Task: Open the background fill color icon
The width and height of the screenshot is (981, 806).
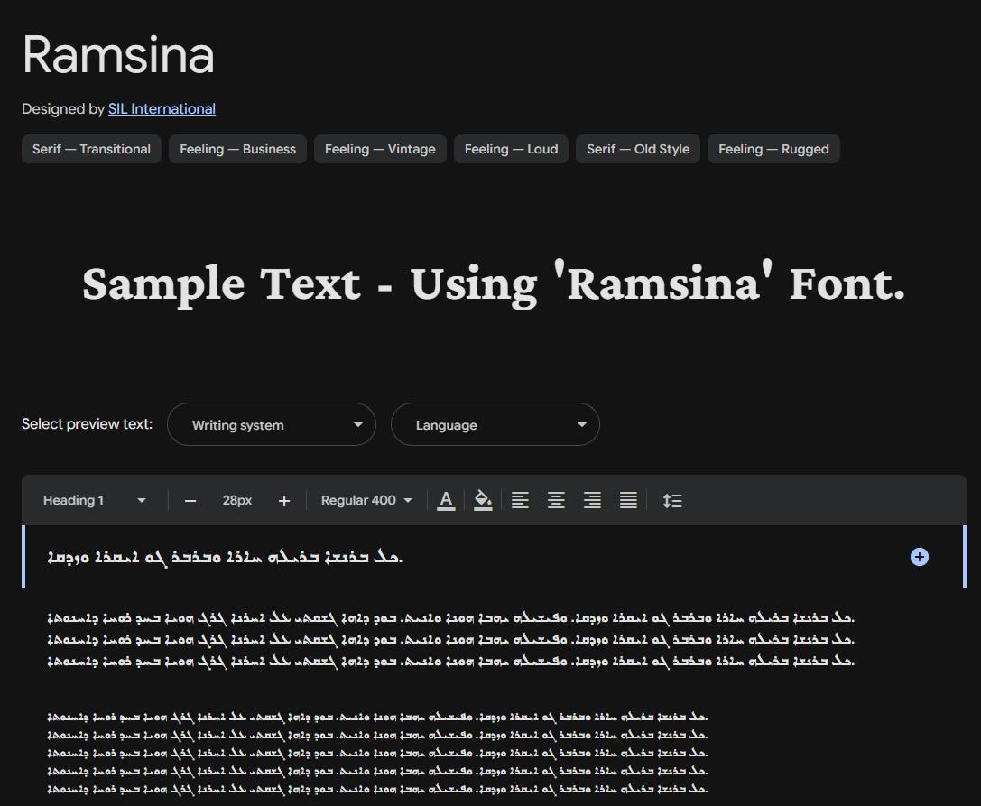Action: click(482, 501)
